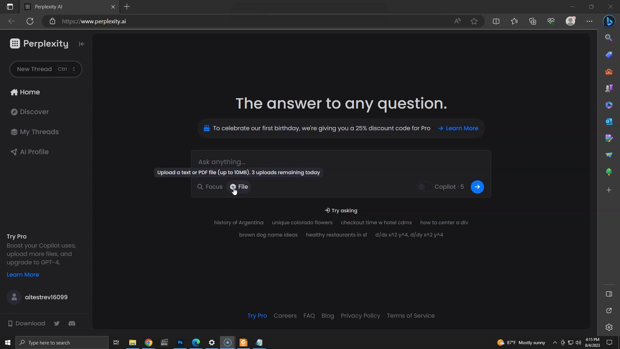The image size is (620, 349).
Task: Collapse the Perplexity navigation sidebar
Action: [x=81, y=44]
